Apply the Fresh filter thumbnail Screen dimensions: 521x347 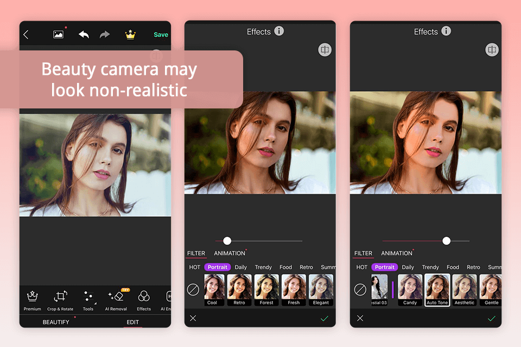coord(294,290)
